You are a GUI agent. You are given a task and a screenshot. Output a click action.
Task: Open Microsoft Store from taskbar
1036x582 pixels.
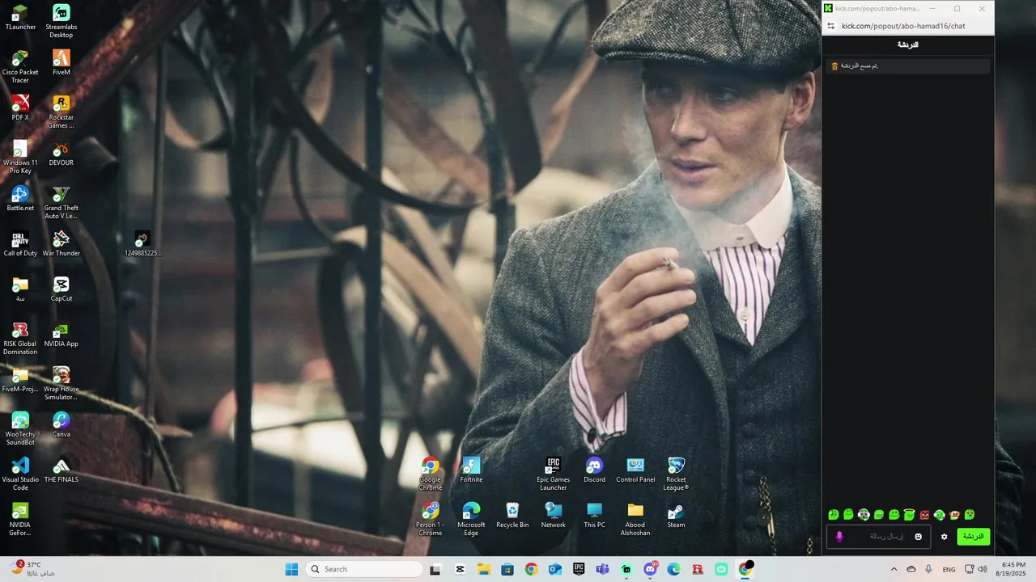point(507,569)
